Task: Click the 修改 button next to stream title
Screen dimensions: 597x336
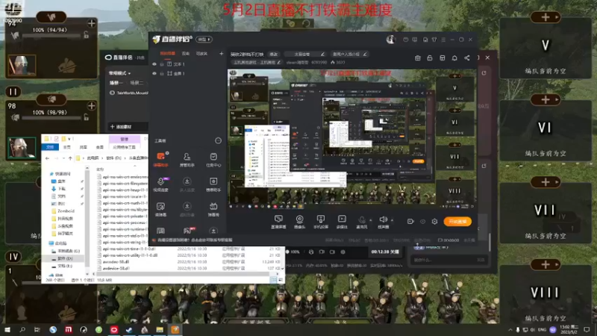Action: point(274,54)
